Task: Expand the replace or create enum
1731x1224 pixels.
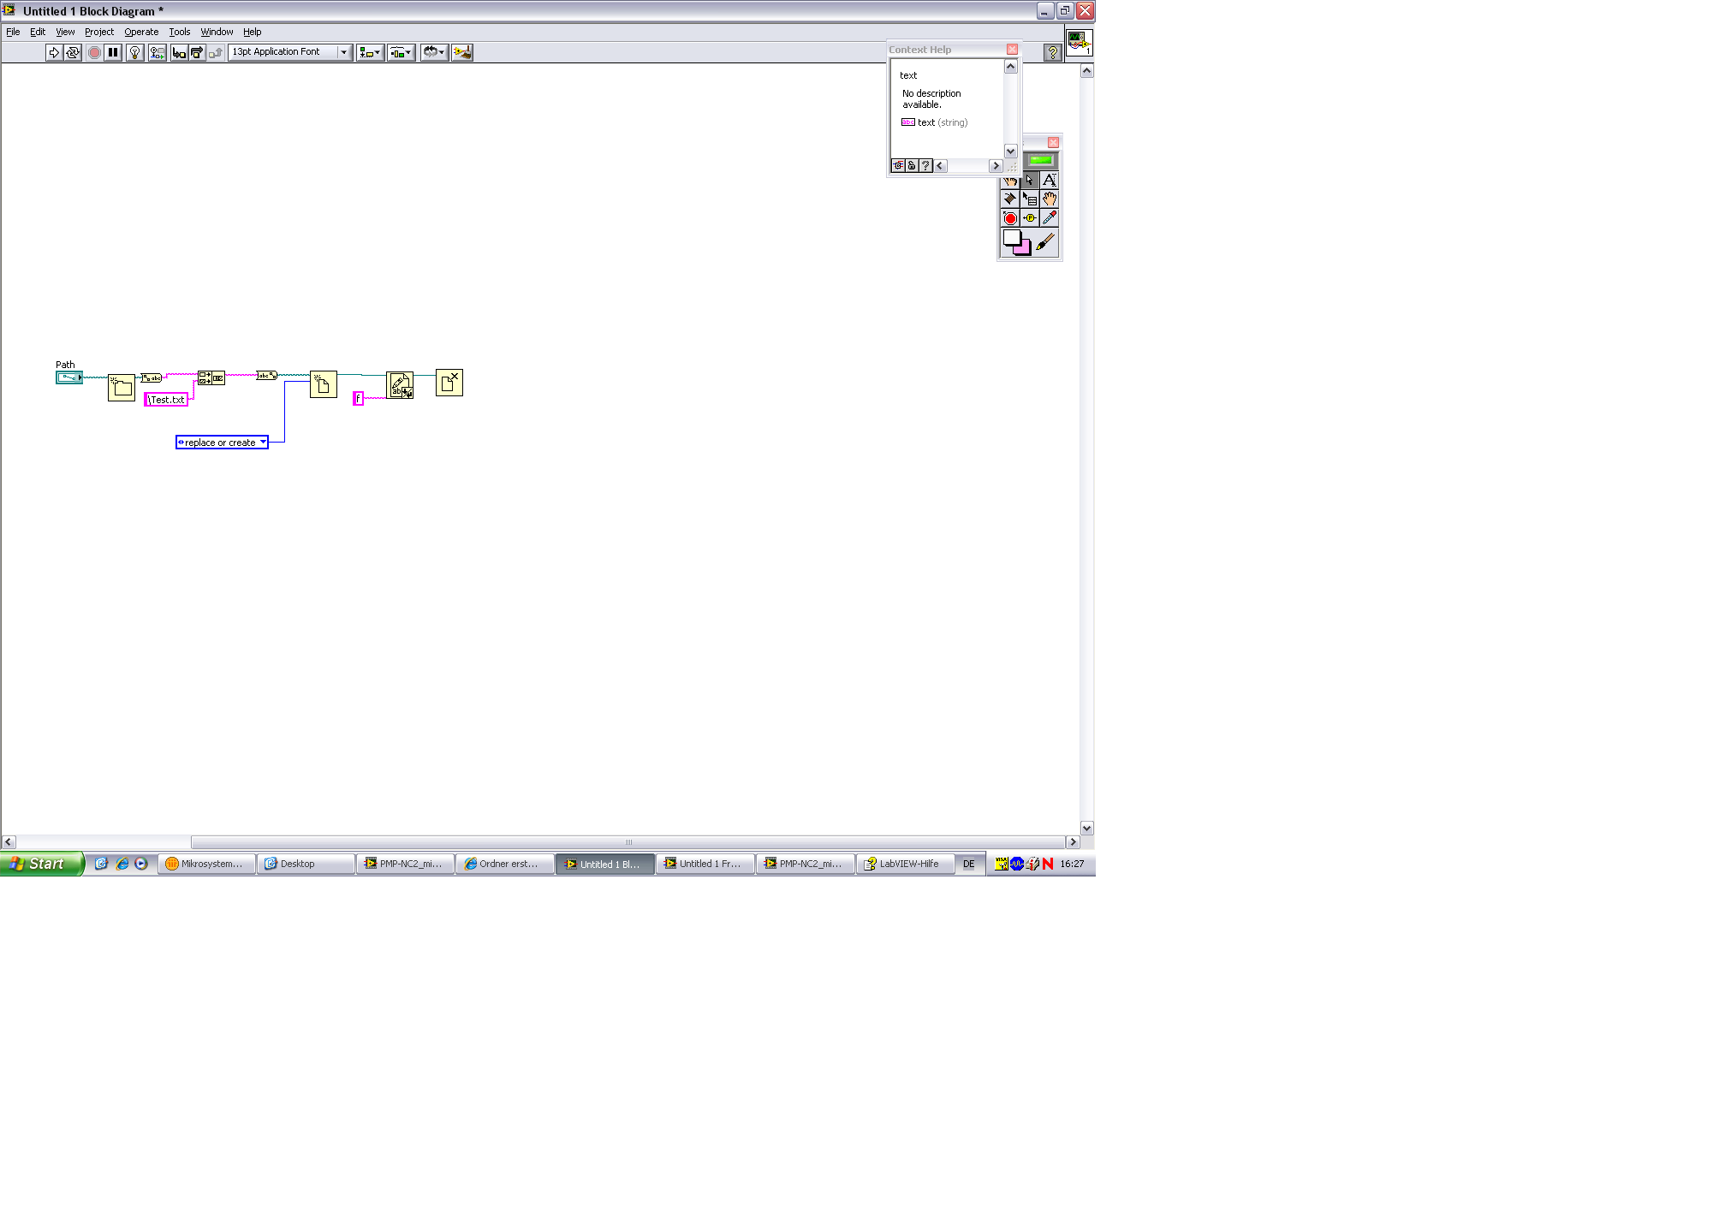Action: [x=263, y=443]
